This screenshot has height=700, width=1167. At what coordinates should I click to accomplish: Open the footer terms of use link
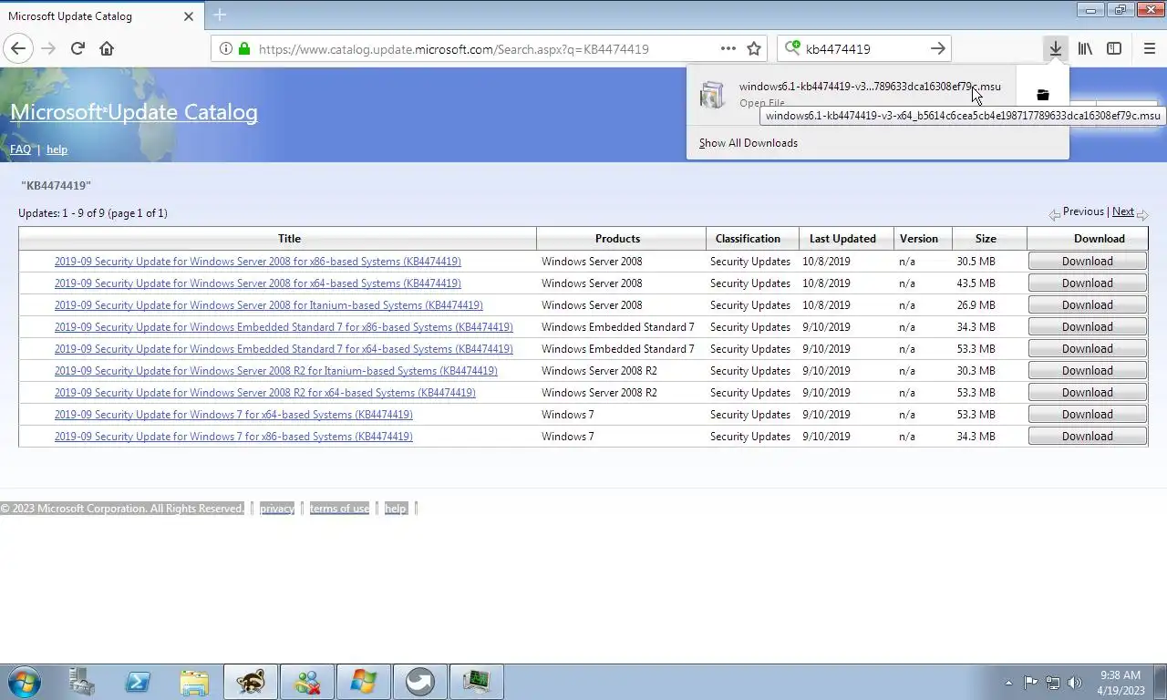pos(339,509)
